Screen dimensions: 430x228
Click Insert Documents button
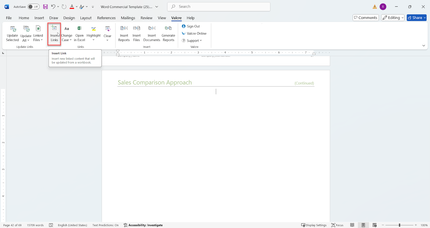pyautogui.click(x=152, y=34)
